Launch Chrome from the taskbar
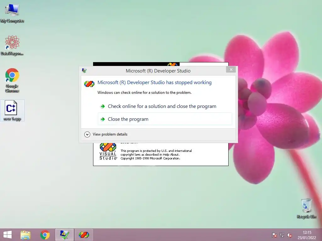Image resolution: width=322 pixels, height=241 pixels. click(x=45, y=235)
